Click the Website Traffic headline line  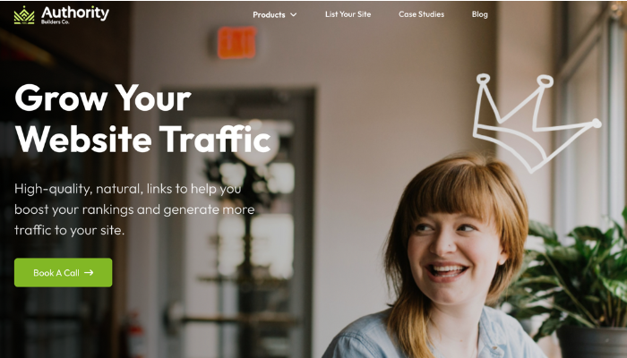[x=142, y=139]
